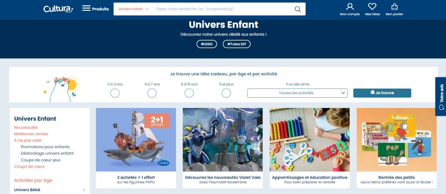This screenshot has width=446, height=194.
Task: Click the Votre avis feedback tab
Action: coord(441,97)
